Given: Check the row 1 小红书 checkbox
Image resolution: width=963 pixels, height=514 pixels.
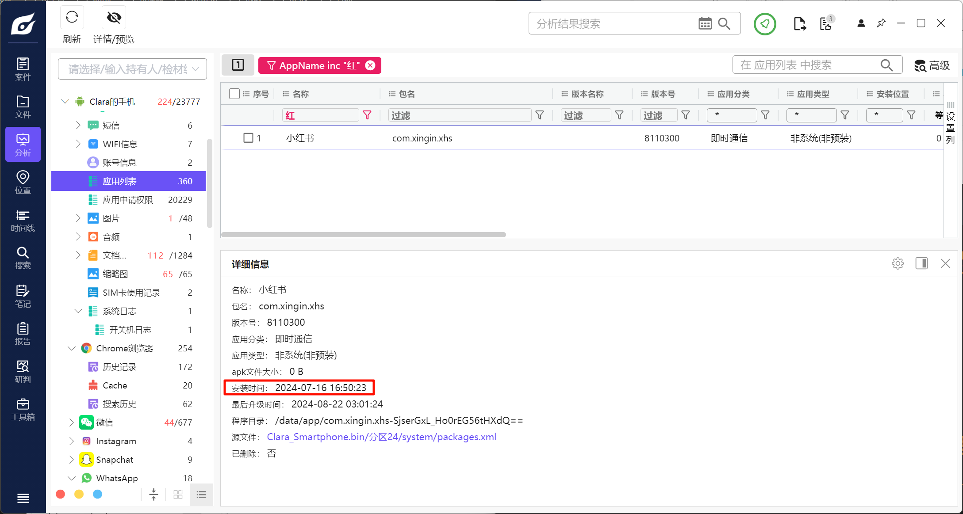Looking at the screenshot, I should pos(248,138).
